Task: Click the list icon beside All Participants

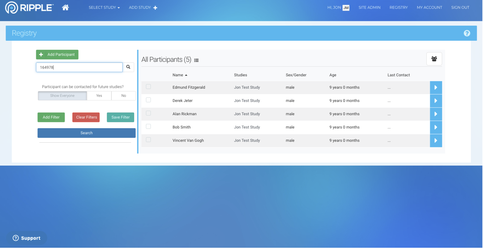Action: [x=196, y=60]
